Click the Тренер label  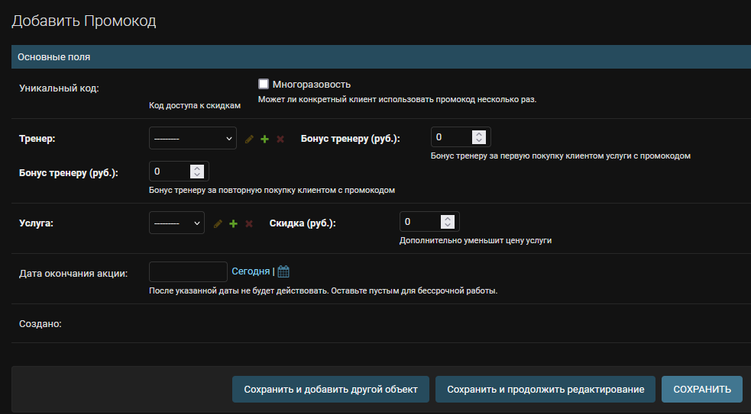pyautogui.click(x=37, y=139)
